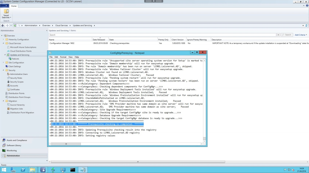Select Cloud Services folder

[14, 43]
